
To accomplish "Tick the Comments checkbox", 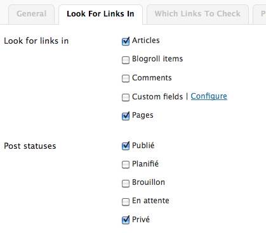I will 126,79.
